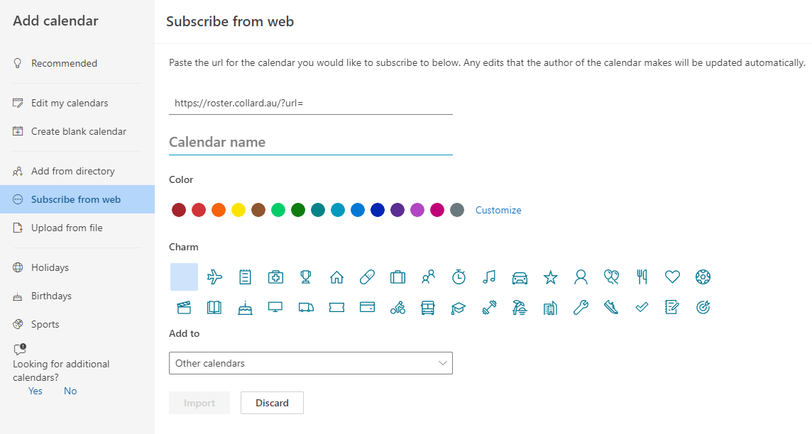Expand the Other calendars selector
The width and height of the screenshot is (812, 434).
310,362
